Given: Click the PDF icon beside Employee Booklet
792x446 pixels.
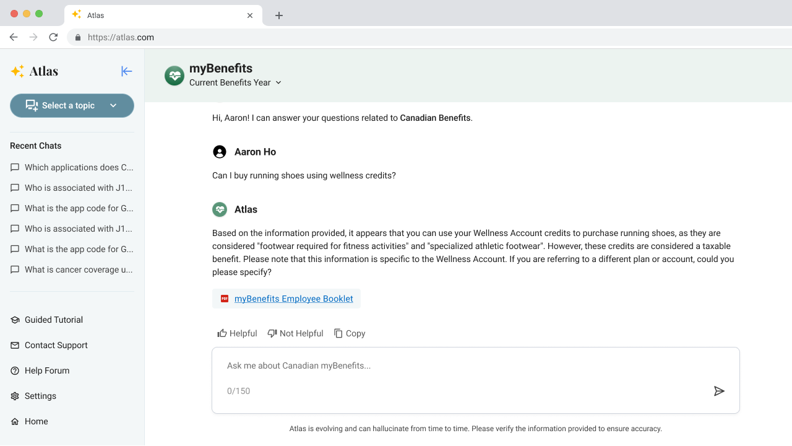Looking at the screenshot, I should pyautogui.click(x=225, y=299).
